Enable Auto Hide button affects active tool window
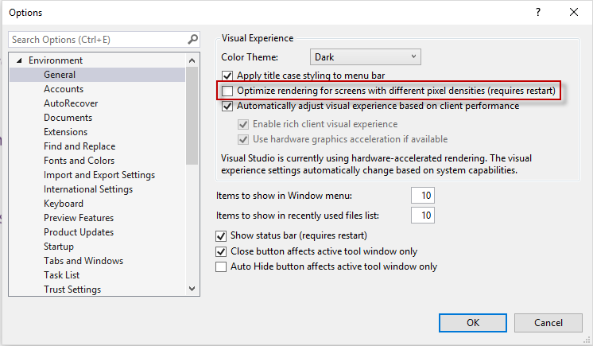 [x=222, y=267]
